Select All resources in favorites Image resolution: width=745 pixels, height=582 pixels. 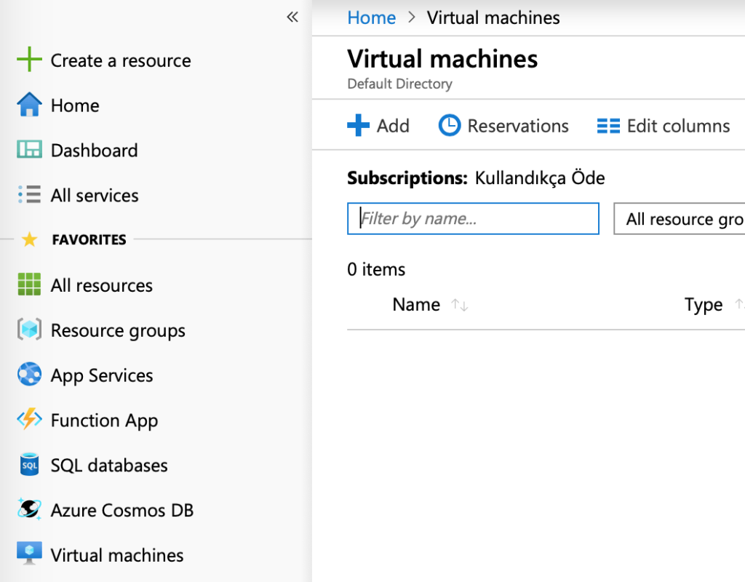coord(102,285)
